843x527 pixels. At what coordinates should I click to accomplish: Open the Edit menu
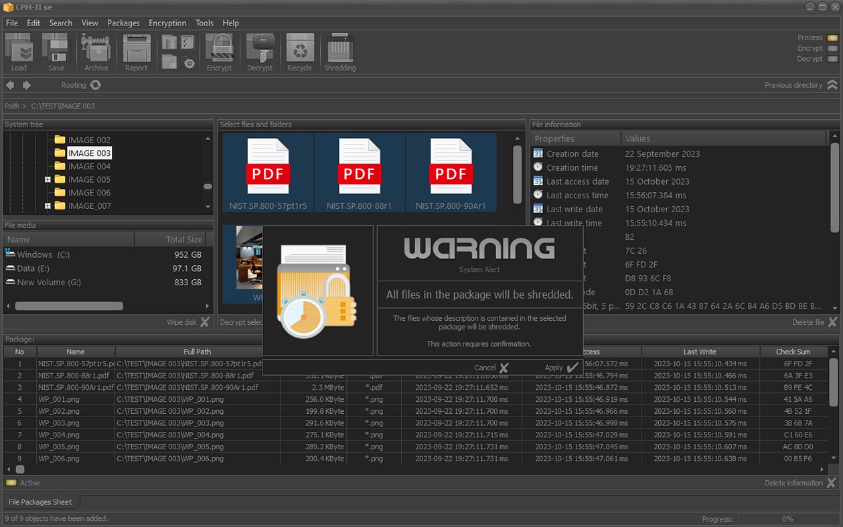pyautogui.click(x=33, y=23)
